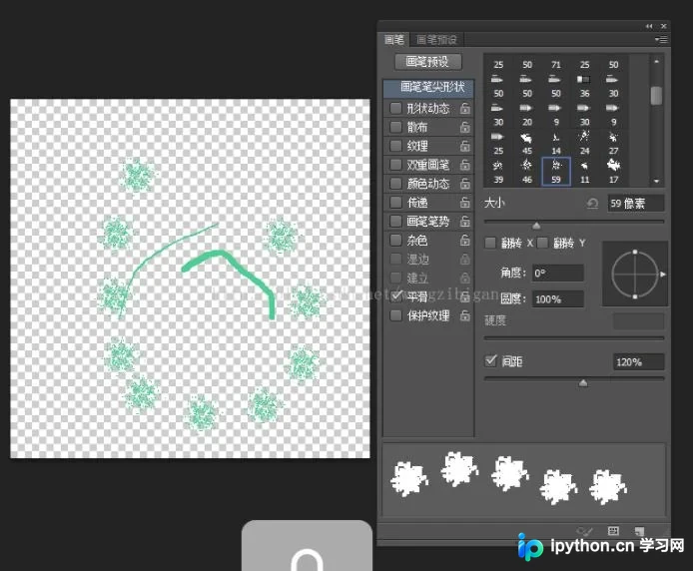Collapse the brush panel with double-arrow icon

tap(649, 27)
